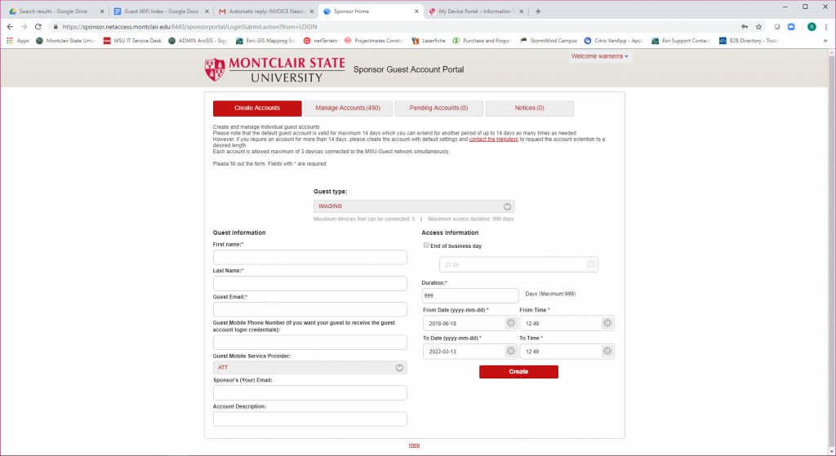Select the Notices (0) tab
Viewport: 836px width, 456px height.
coord(529,108)
